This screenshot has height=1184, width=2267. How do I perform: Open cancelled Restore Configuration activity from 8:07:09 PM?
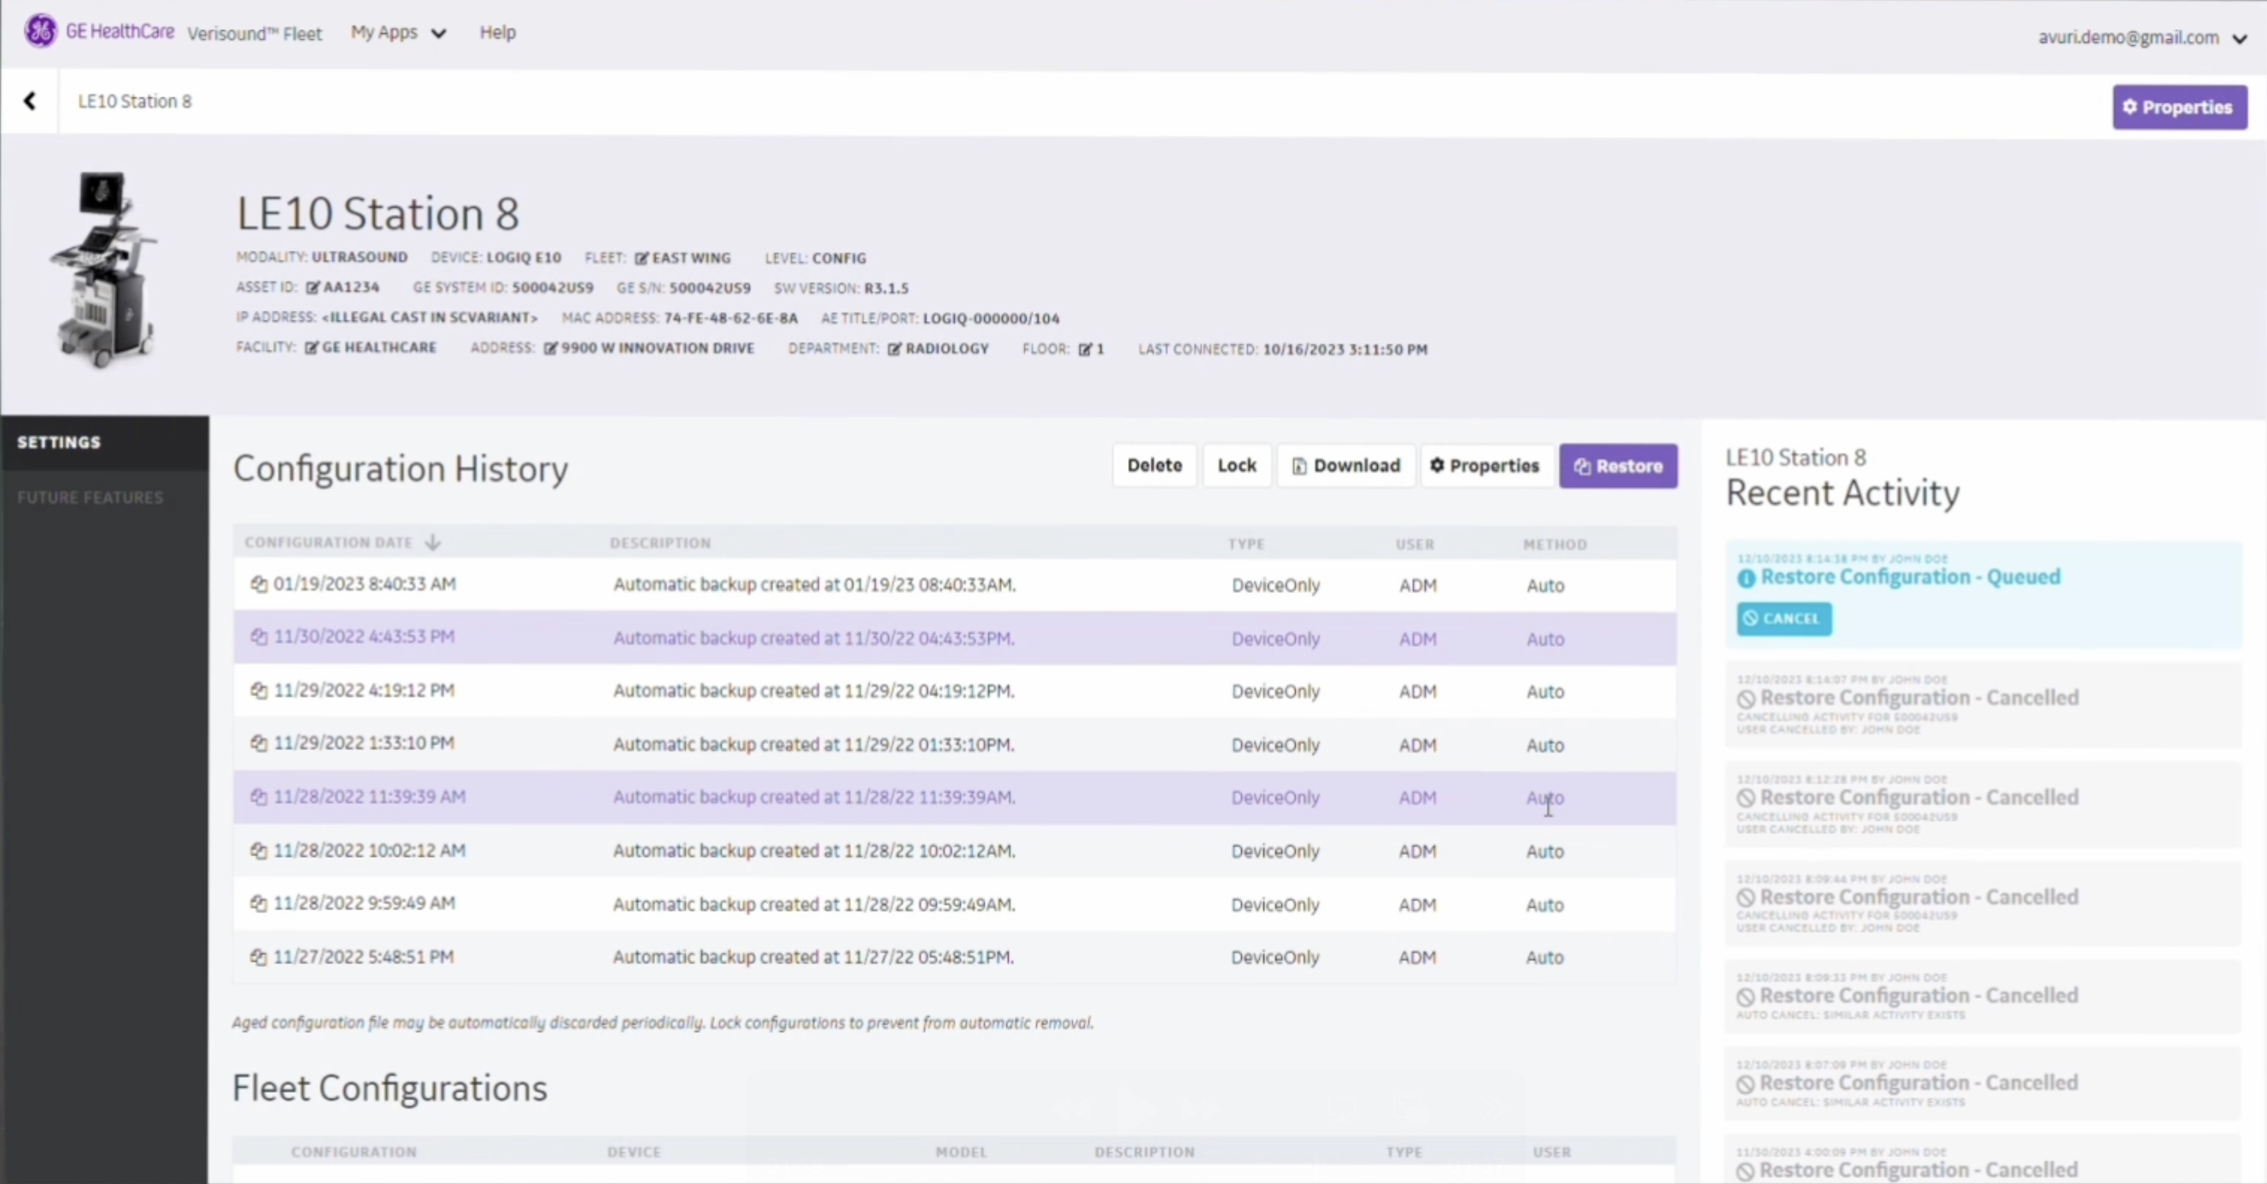coord(1983,1082)
